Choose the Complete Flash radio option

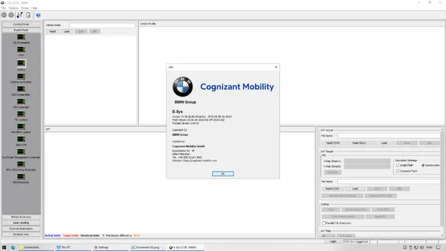397,171
